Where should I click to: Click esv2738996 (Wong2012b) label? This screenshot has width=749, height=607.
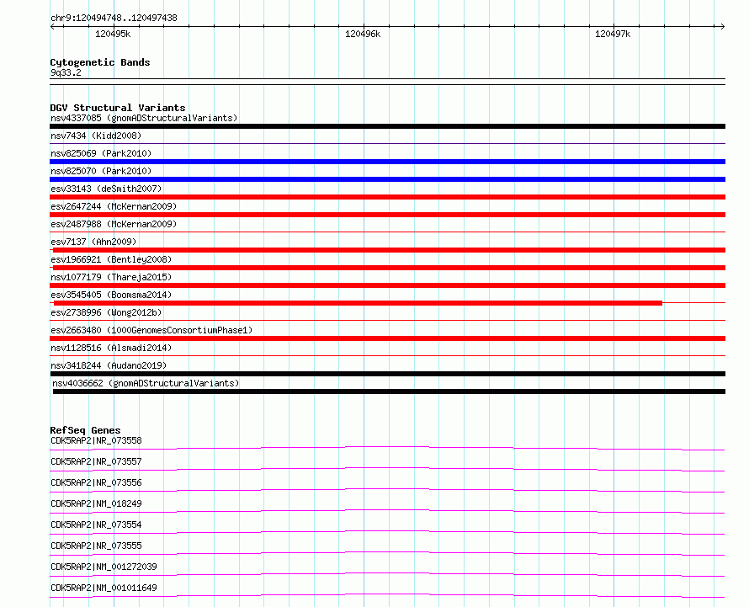(106, 312)
